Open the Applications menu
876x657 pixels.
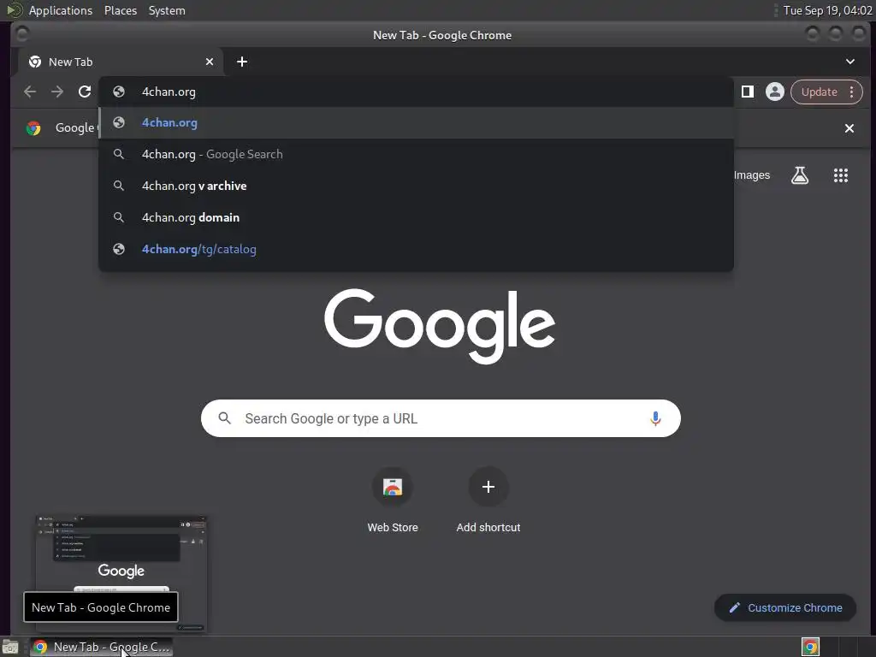(61, 10)
